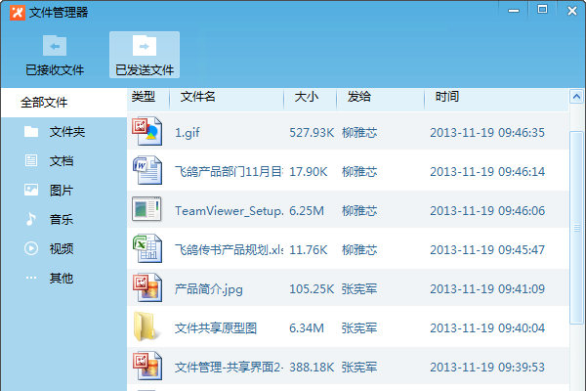Click the document icon beside 文档
Viewport: 586px width, 391px height.
click(31, 160)
